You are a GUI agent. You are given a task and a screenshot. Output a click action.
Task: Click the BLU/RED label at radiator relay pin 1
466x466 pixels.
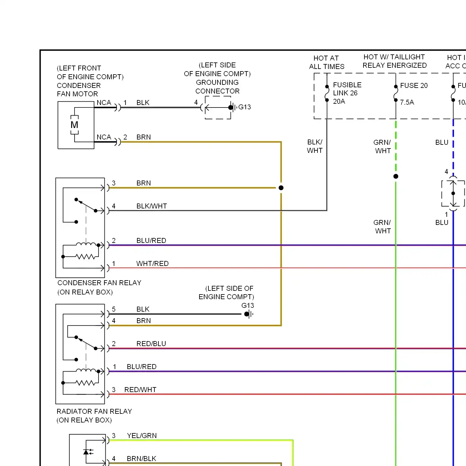point(142,367)
